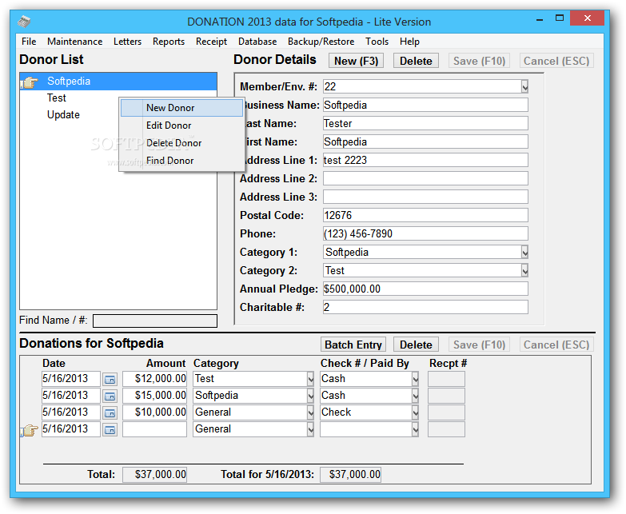Open the Letters menu
The width and height of the screenshot is (626, 514).
(127, 42)
